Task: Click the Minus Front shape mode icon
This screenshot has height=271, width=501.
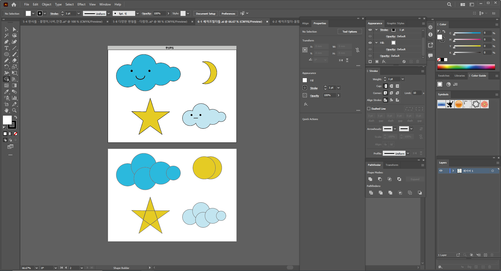Action: (380, 179)
